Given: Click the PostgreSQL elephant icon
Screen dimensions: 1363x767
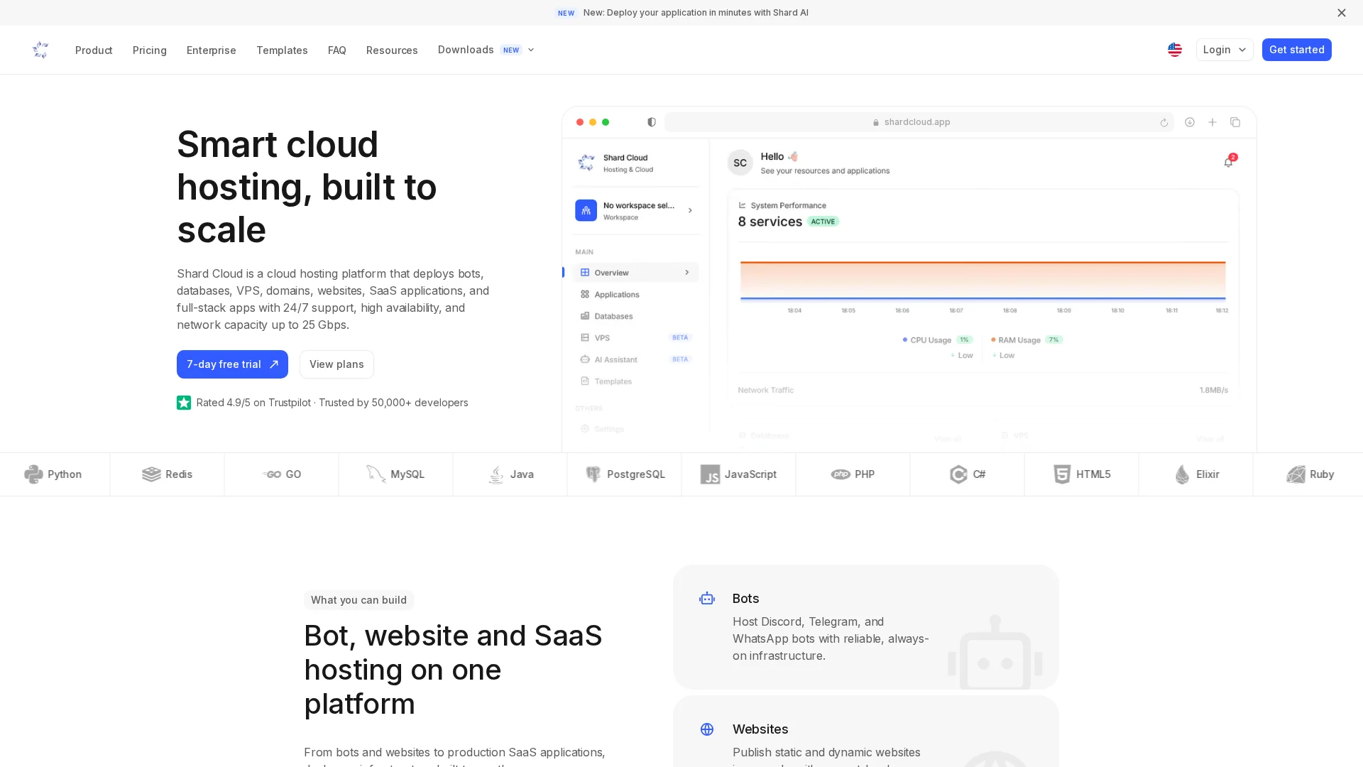Looking at the screenshot, I should click(x=593, y=474).
